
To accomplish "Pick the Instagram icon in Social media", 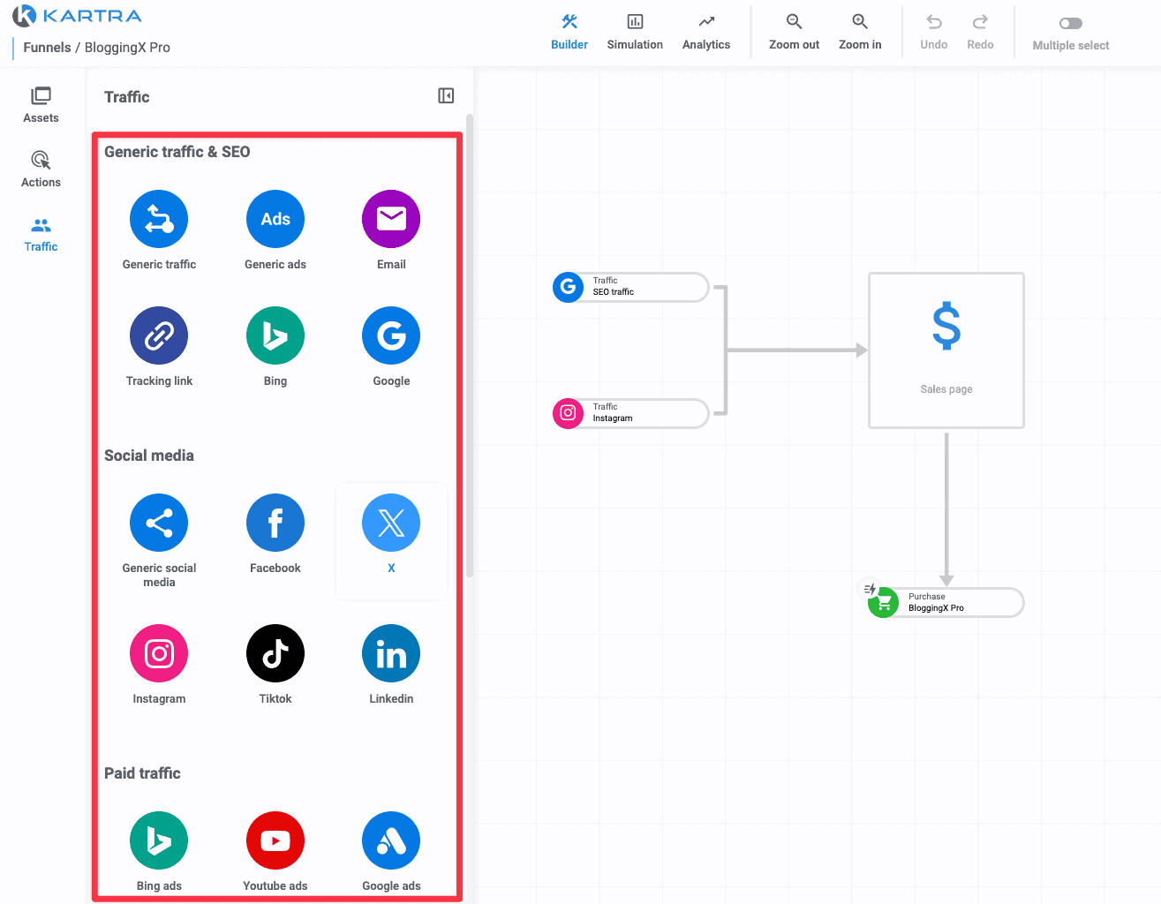I will pyautogui.click(x=159, y=653).
